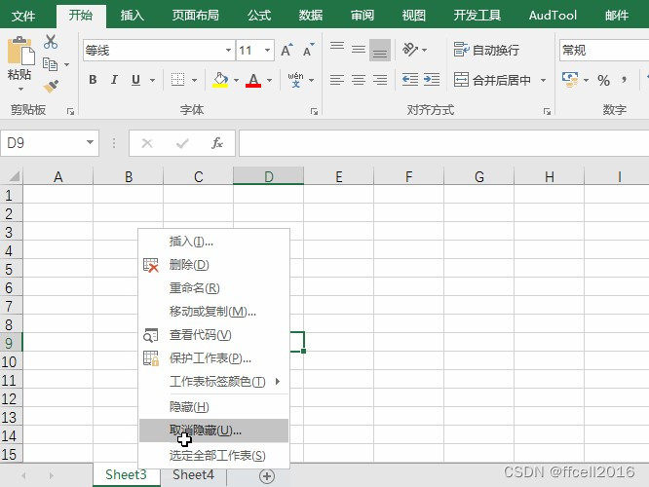The width and height of the screenshot is (649, 487).
Task: Click the formula bar confirm checkmark
Action: [182, 143]
